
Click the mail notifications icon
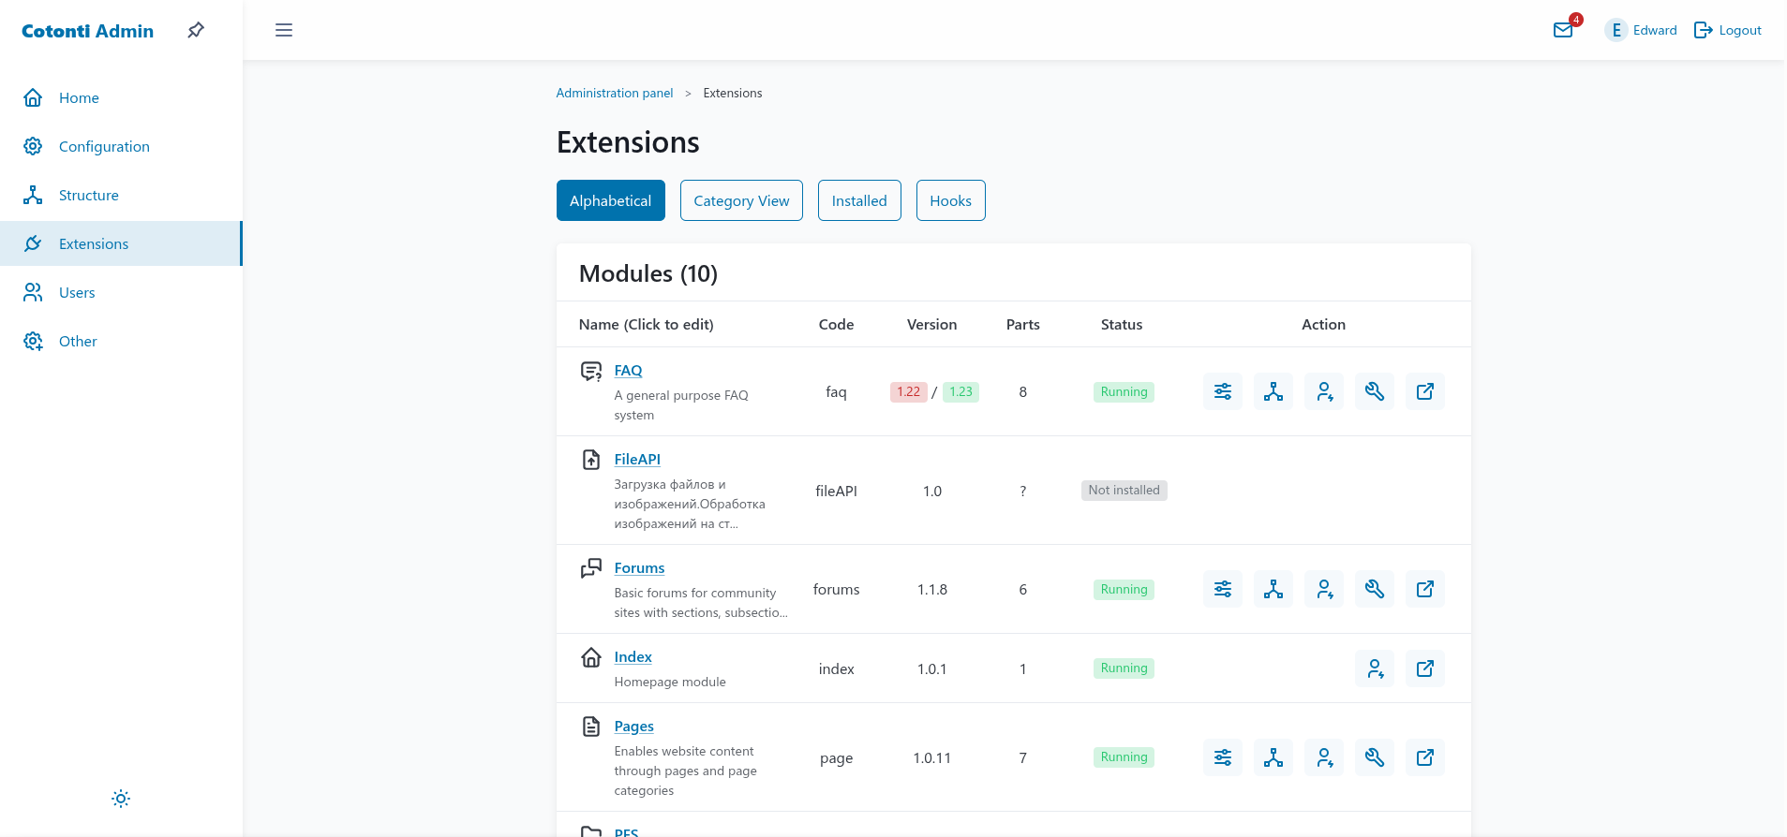point(1563,30)
